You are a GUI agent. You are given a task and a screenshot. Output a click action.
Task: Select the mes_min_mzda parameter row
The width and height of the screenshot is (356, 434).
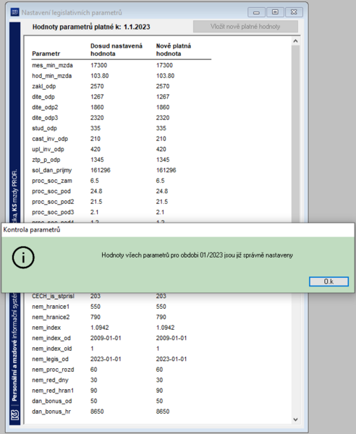click(122, 65)
